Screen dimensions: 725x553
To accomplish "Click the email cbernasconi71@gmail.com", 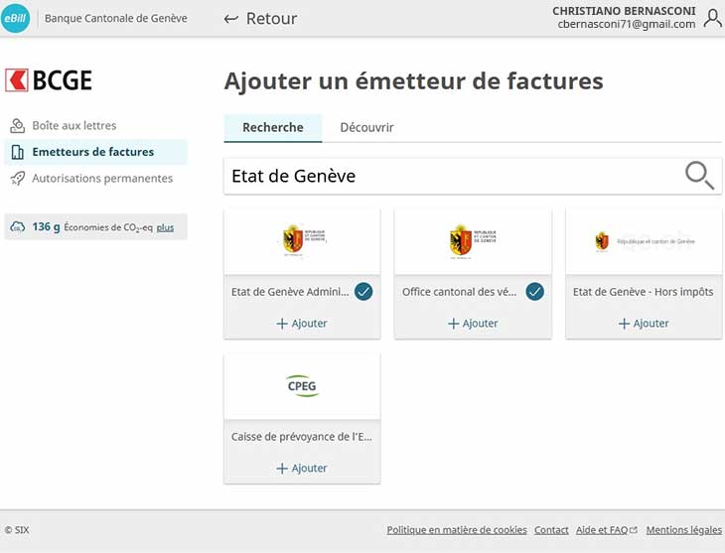I will click(x=627, y=24).
